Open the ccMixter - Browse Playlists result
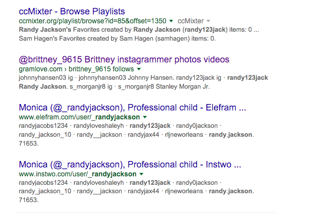 72,11
